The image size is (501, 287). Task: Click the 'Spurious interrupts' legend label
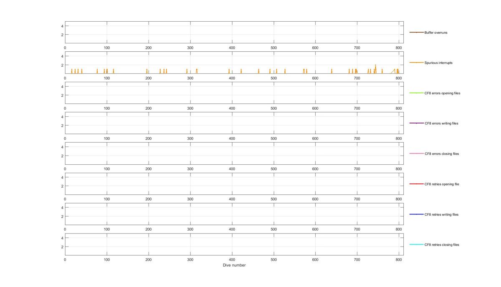(x=438, y=63)
